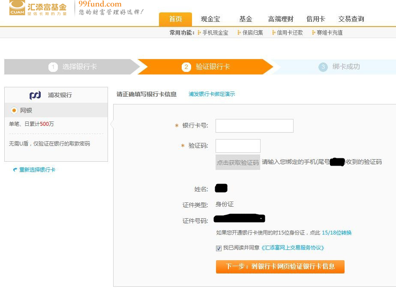The height and width of the screenshot is (288, 396).
Task: Click the CUAM 汇添富基金 logo
Action: pyautogui.click(x=38, y=8)
